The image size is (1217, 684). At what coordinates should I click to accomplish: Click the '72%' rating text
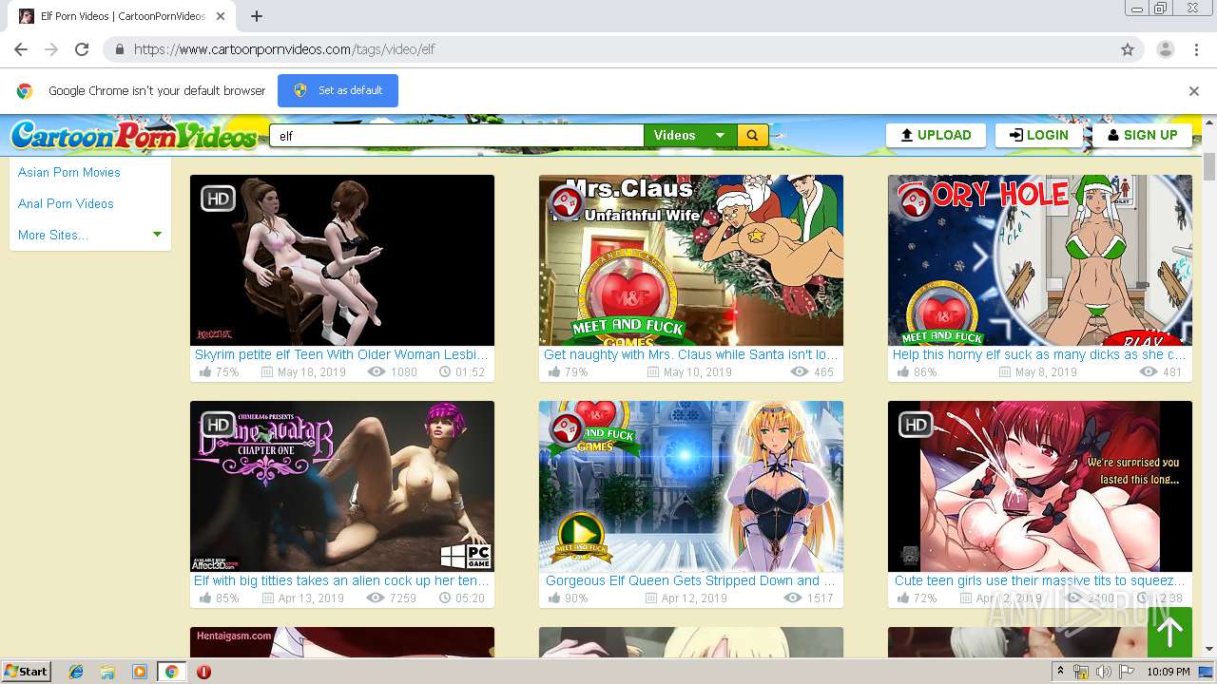[925, 598]
